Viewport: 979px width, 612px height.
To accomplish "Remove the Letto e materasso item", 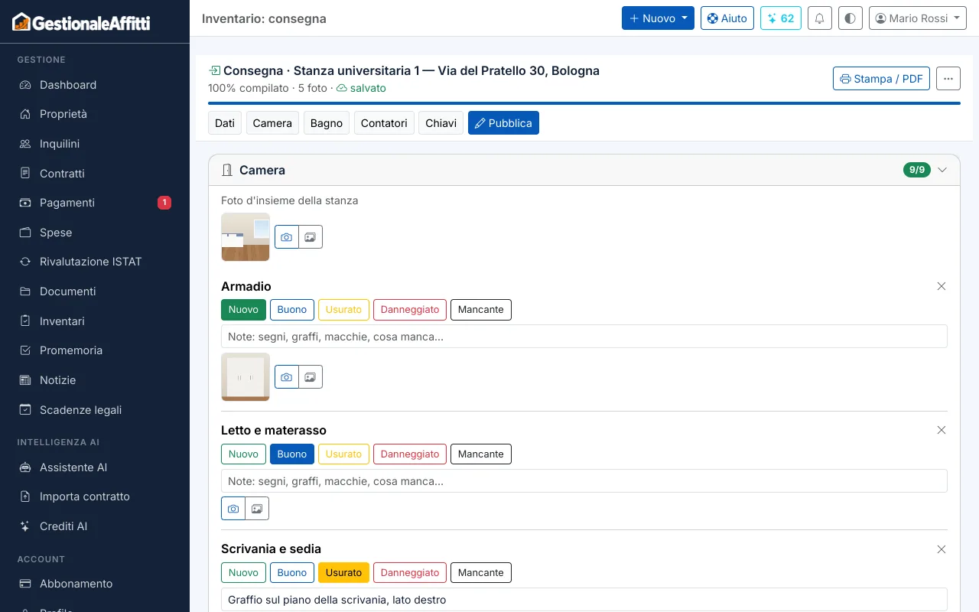I will [x=942, y=430].
